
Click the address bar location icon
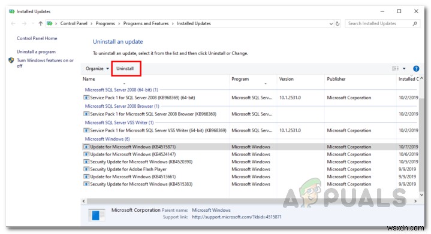[x=50, y=23]
